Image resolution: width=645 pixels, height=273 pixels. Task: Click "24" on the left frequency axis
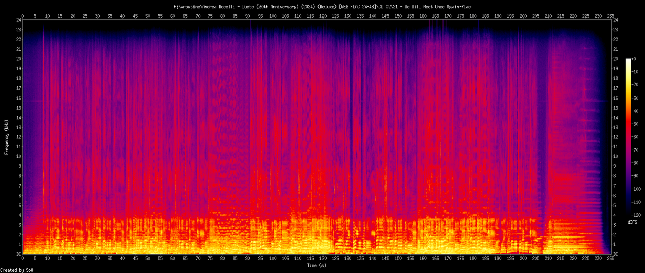click(19, 20)
